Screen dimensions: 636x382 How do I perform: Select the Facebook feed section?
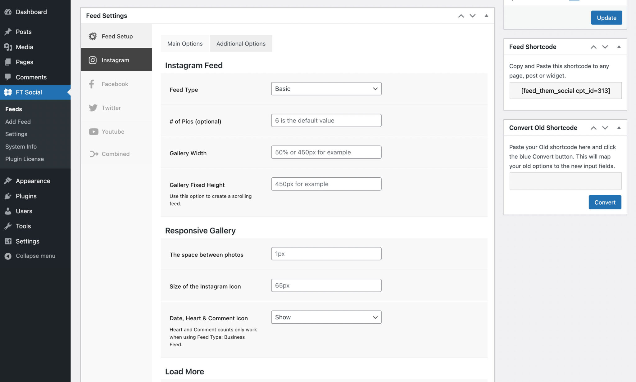(116, 84)
